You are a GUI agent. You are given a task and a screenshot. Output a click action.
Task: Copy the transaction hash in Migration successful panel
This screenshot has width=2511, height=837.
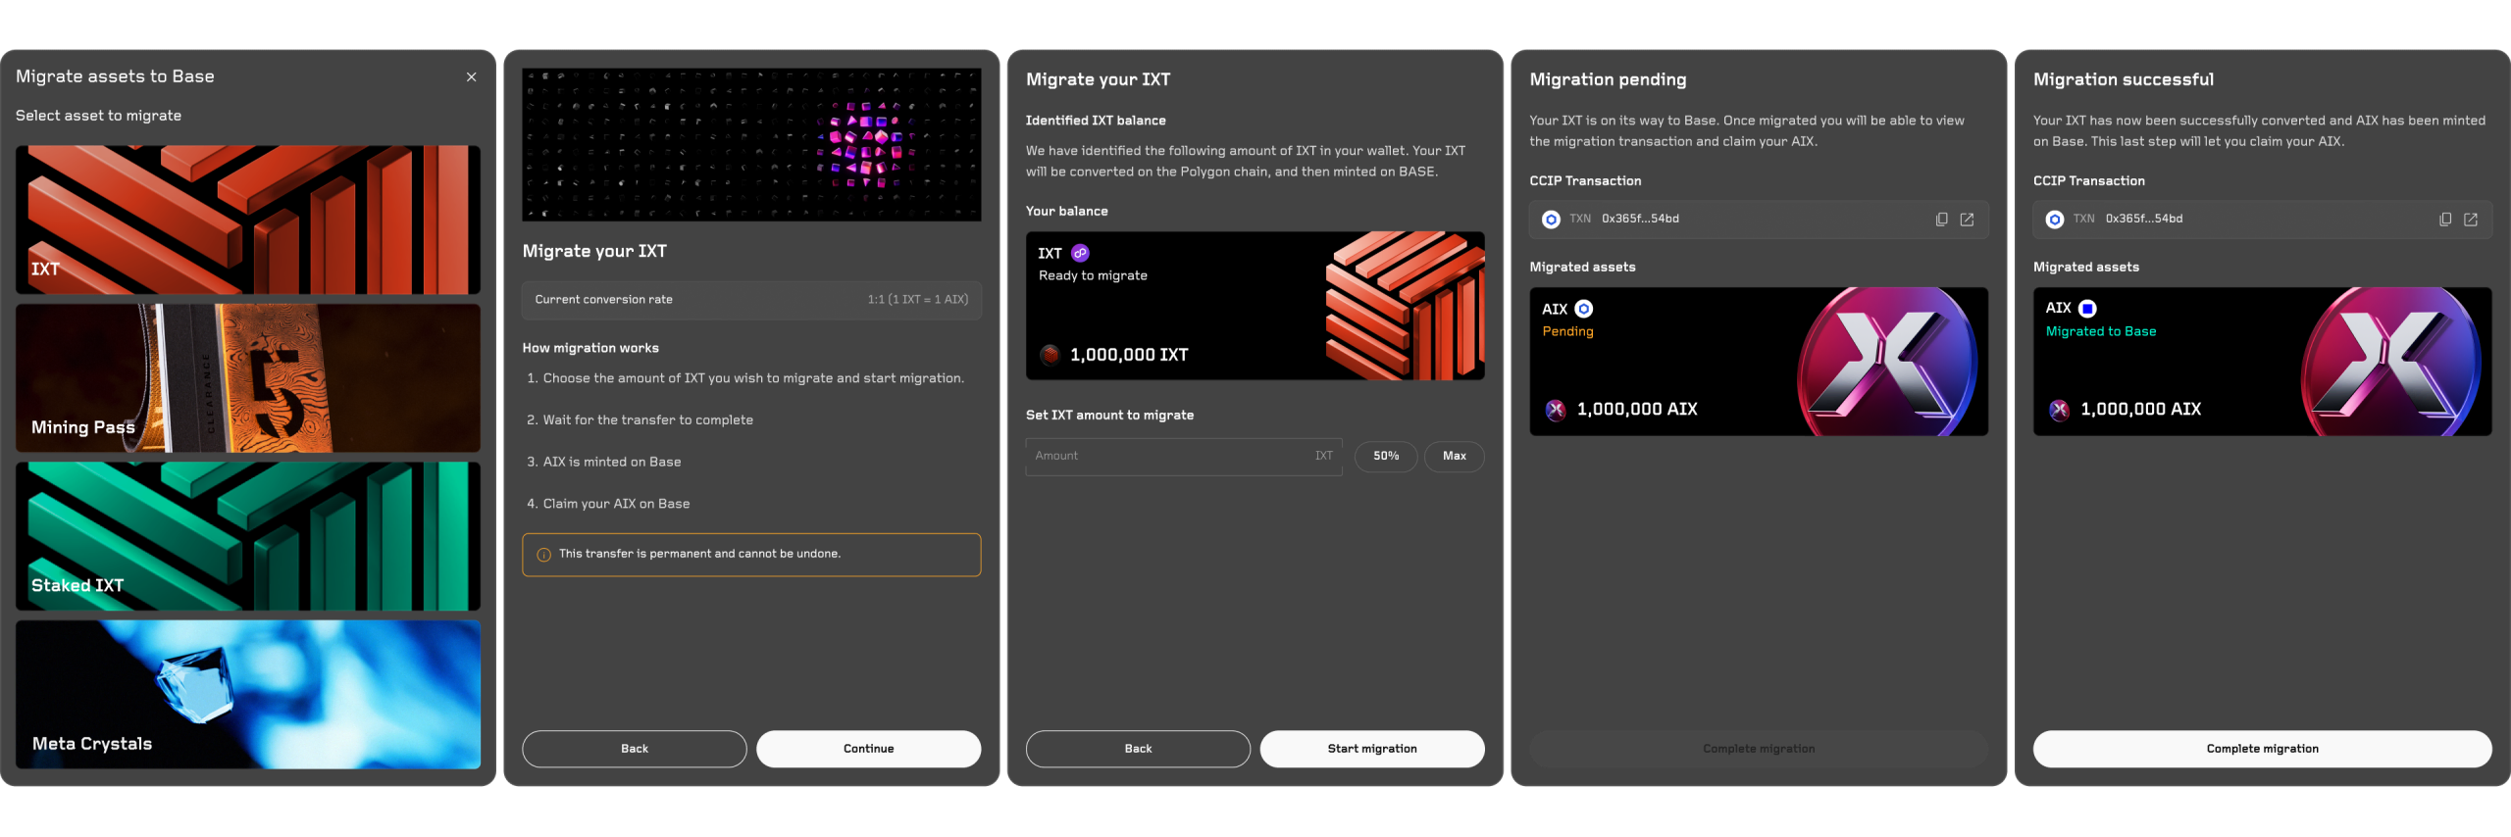2445,220
